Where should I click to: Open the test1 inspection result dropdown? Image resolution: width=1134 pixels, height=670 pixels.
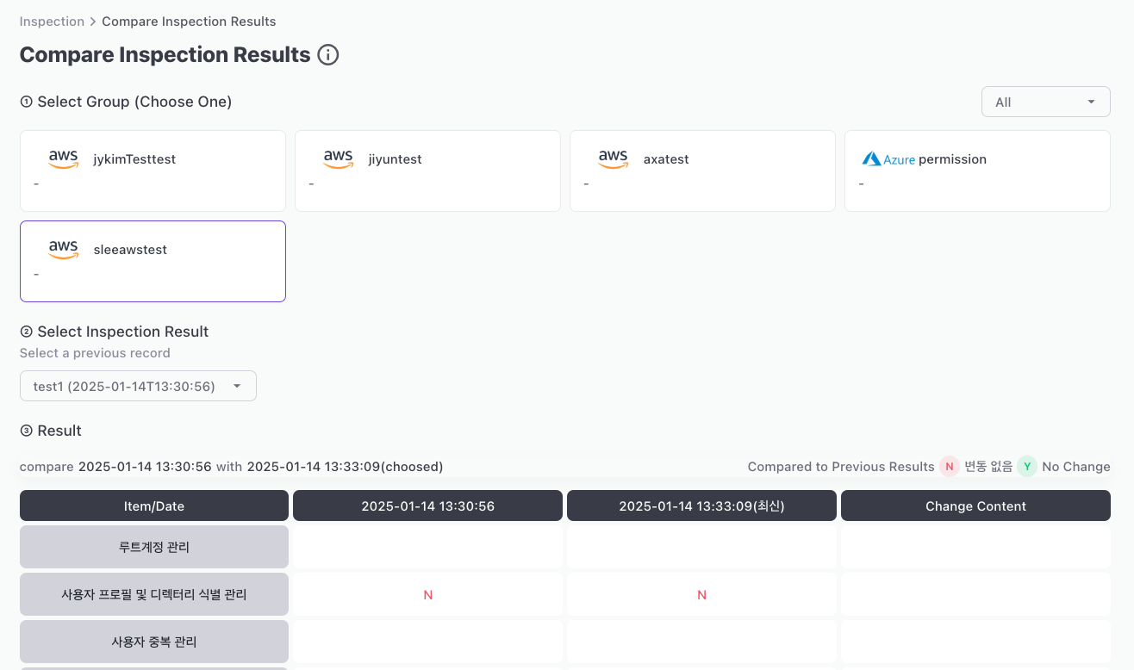(138, 386)
